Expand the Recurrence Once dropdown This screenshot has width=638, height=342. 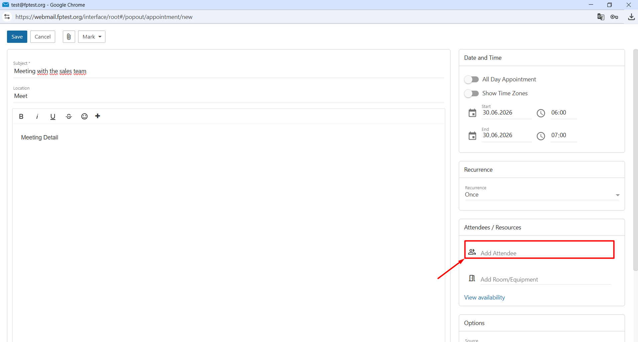(x=542, y=195)
